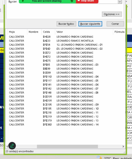Click the Fórmula column header
Viewport: 132px width, 159px height.
119,32
